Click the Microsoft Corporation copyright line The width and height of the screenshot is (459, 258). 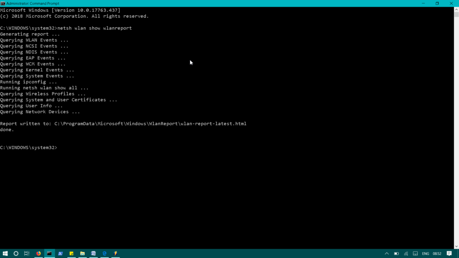74,16
